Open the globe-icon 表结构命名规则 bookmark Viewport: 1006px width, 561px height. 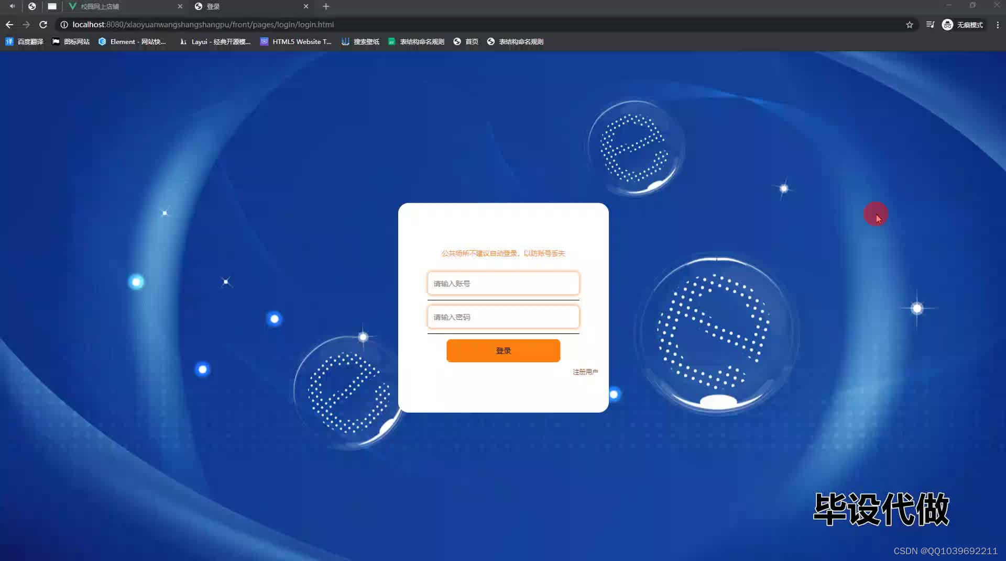point(515,41)
